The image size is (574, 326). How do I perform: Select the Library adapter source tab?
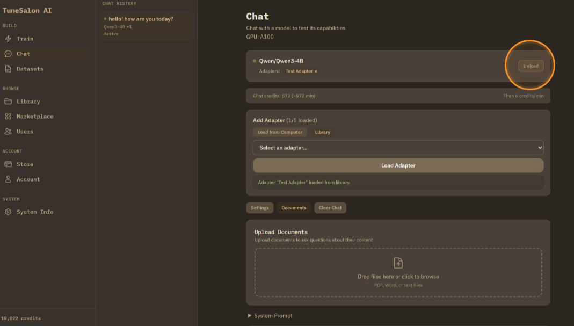323,132
